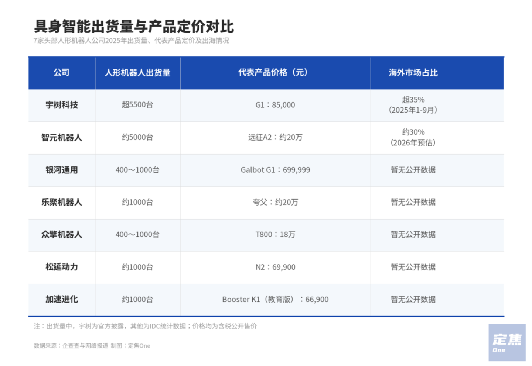
Task: Click the 超5500台 shipment cell
Action: [138, 105]
